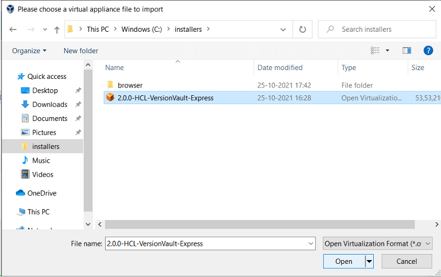441x277 pixels.
Task: Open Help with the question mark
Action: tap(428, 51)
